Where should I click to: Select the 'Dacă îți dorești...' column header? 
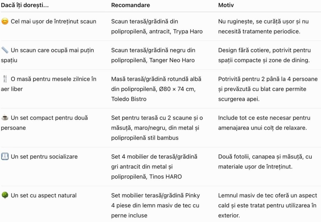(25, 5)
